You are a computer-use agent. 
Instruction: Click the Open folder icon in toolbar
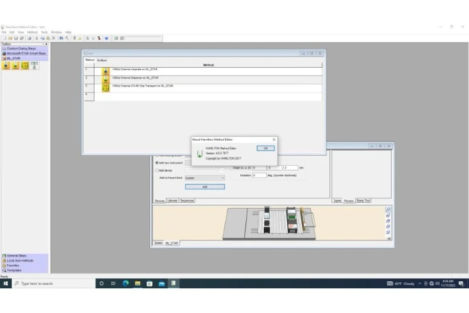coord(11,38)
